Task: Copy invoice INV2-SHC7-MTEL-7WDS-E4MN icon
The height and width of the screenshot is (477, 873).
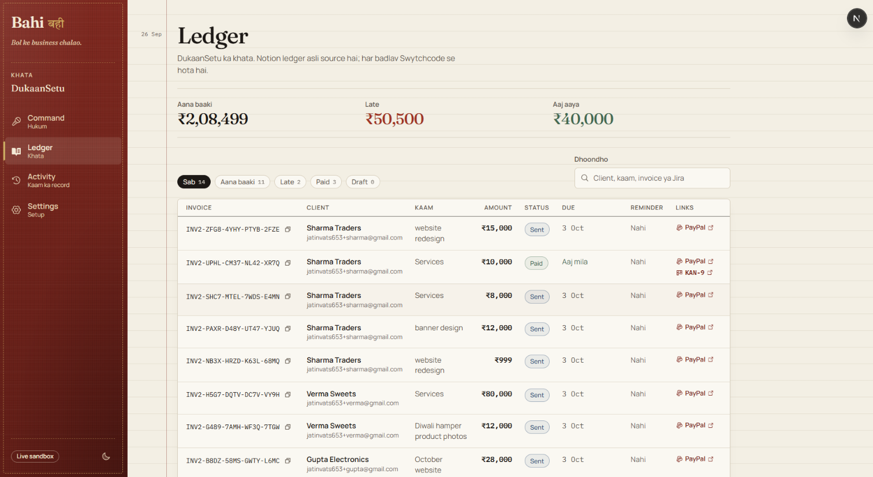Action: pos(288,297)
